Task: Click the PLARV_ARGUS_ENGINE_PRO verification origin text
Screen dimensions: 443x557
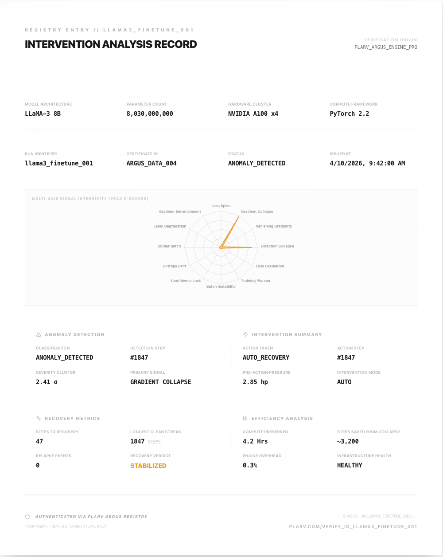Action: [385, 47]
